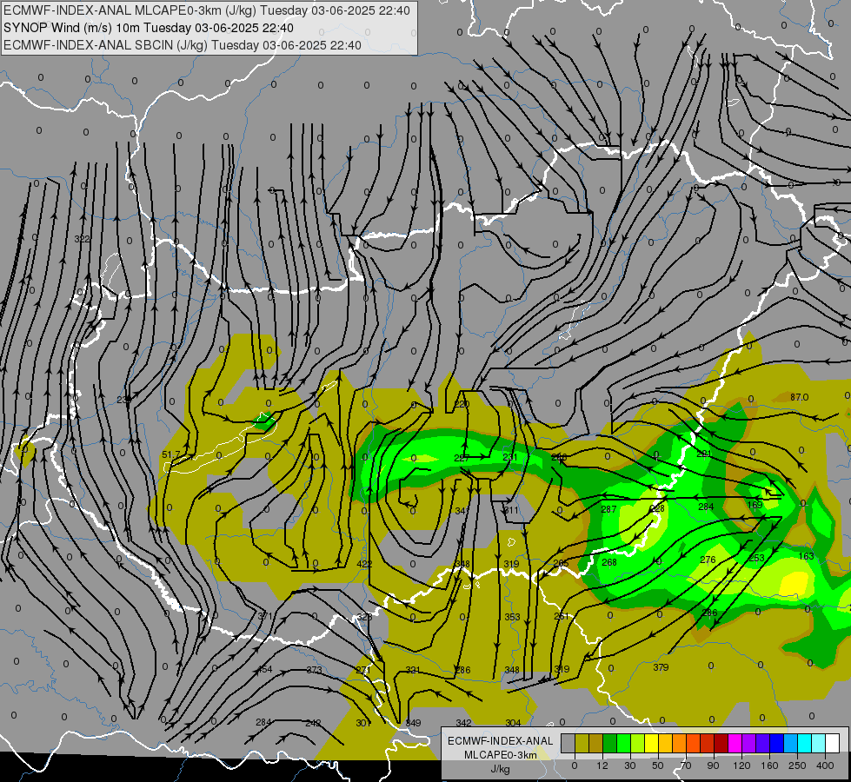Click the magenta legend swatch before 120
This screenshot has width=851, height=782.
(x=735, y=743)
